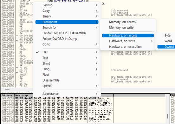Expand the Short submenu arrow
The height and width of the screenshot is (124, 175).
click(x=97, y=63)
